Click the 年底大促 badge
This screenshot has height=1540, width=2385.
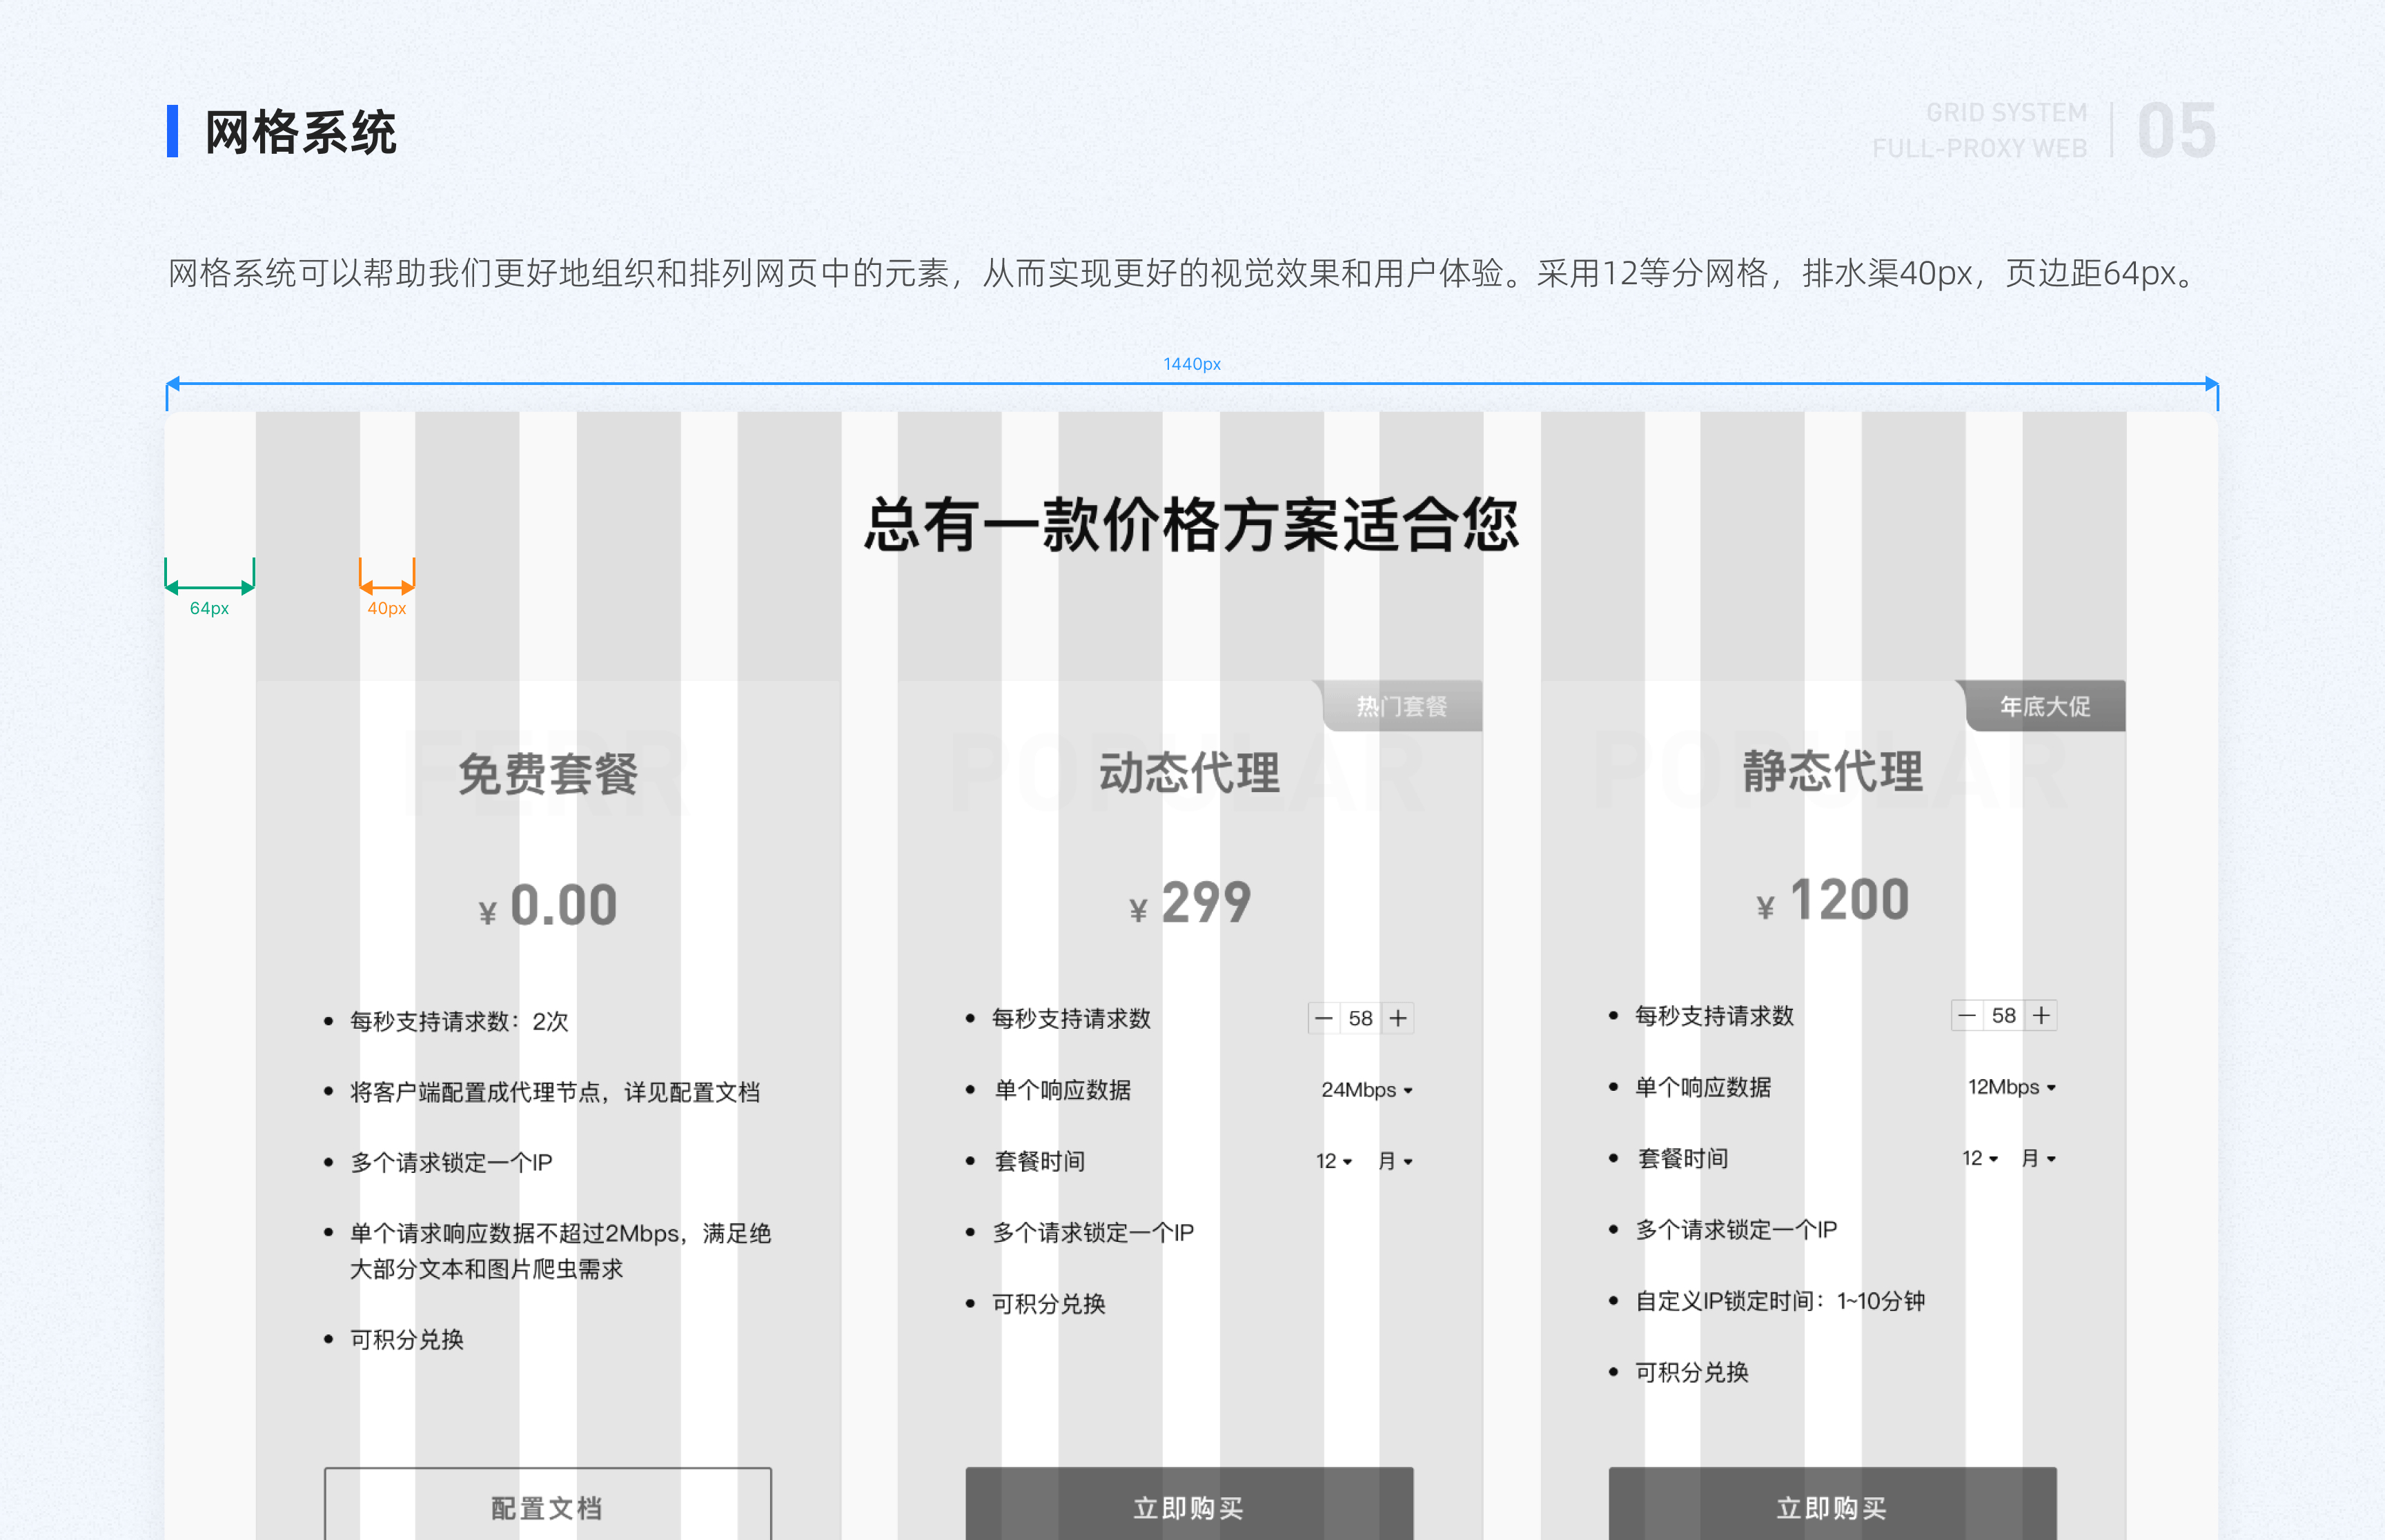point(2045,706)
